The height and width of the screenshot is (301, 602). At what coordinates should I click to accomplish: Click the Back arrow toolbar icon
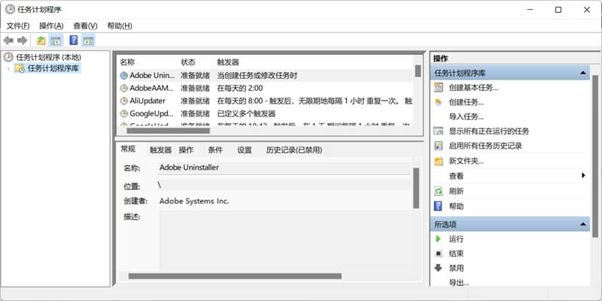tap(8, 41)
